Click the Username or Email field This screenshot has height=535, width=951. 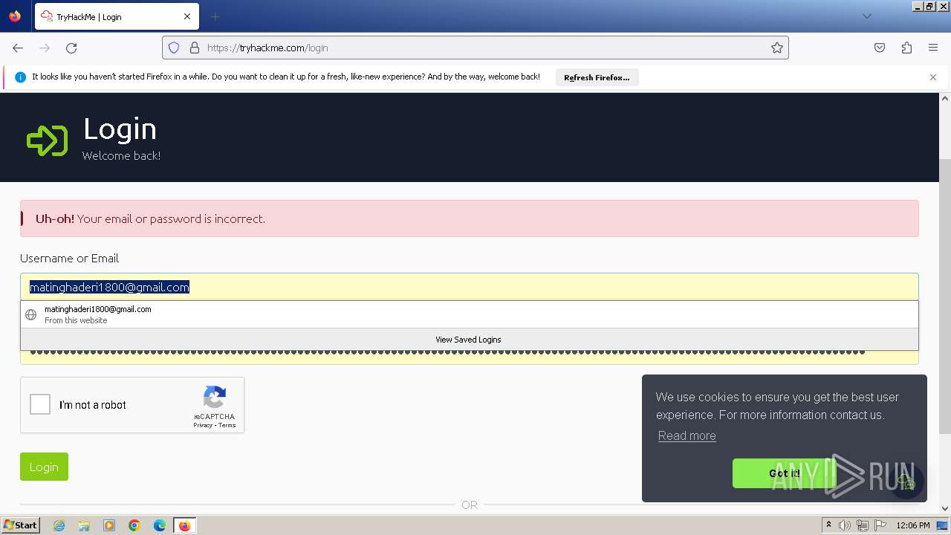point(470,287)
